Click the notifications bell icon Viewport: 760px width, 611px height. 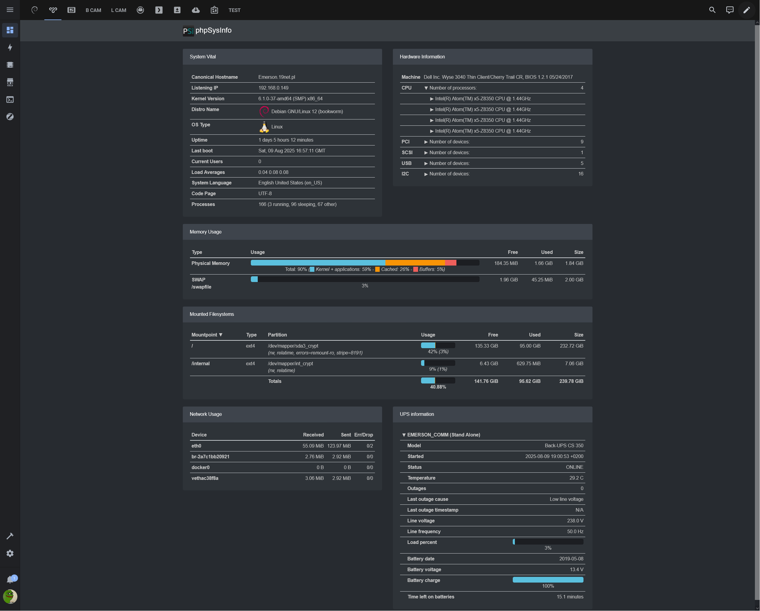tap(10, 579)
